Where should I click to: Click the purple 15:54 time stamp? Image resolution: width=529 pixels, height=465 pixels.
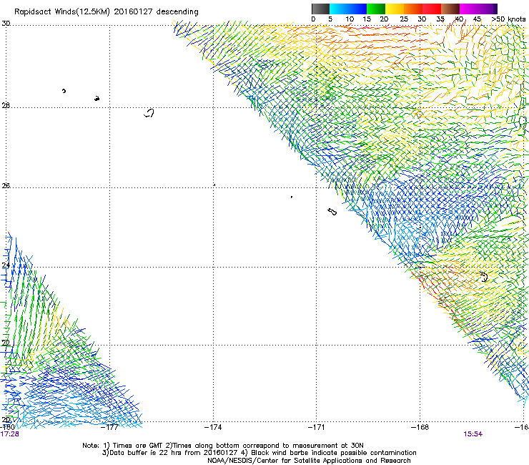(473, 434)
